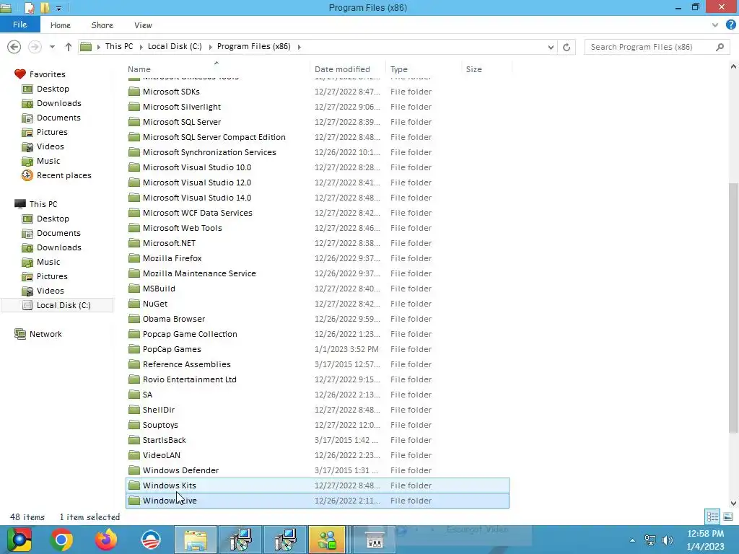This screenshot has height=554, width=739.
Task: Select the Windows Kits folder
Action: 318,485
